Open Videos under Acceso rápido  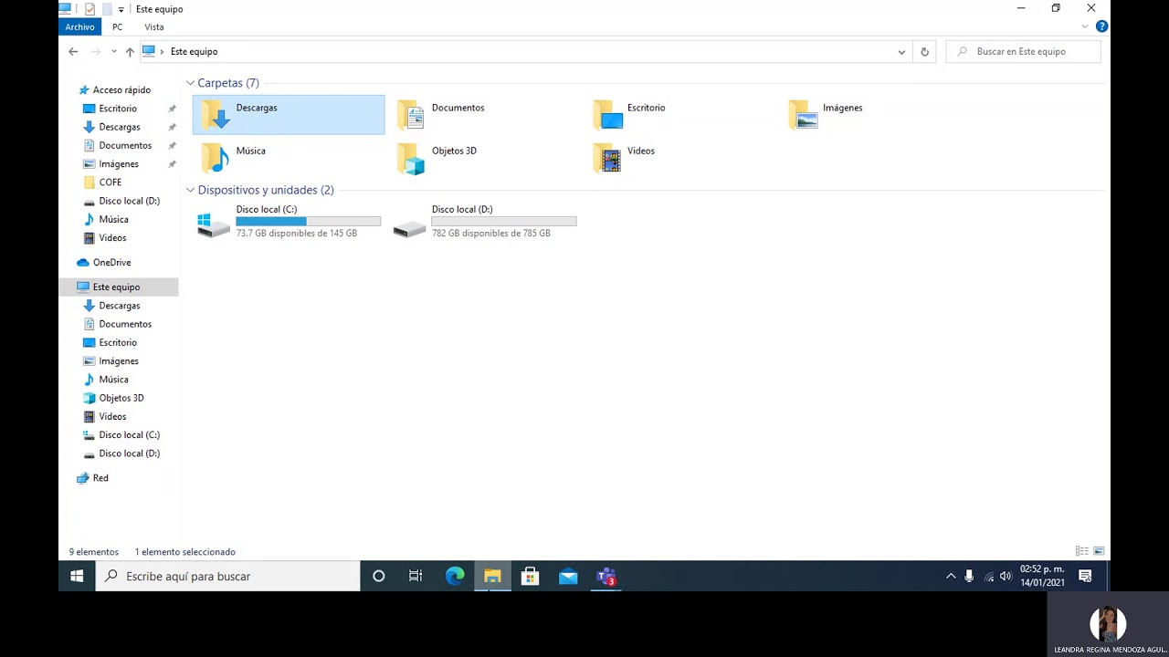[112, 238]
